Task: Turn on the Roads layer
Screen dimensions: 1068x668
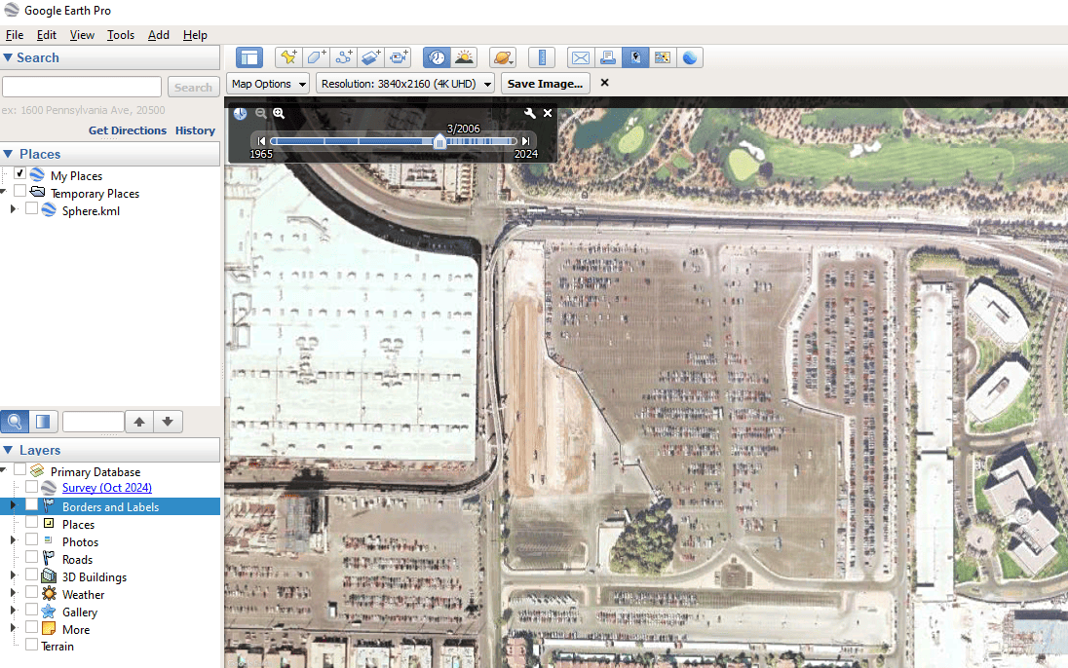Action: [x=31, y=558]
